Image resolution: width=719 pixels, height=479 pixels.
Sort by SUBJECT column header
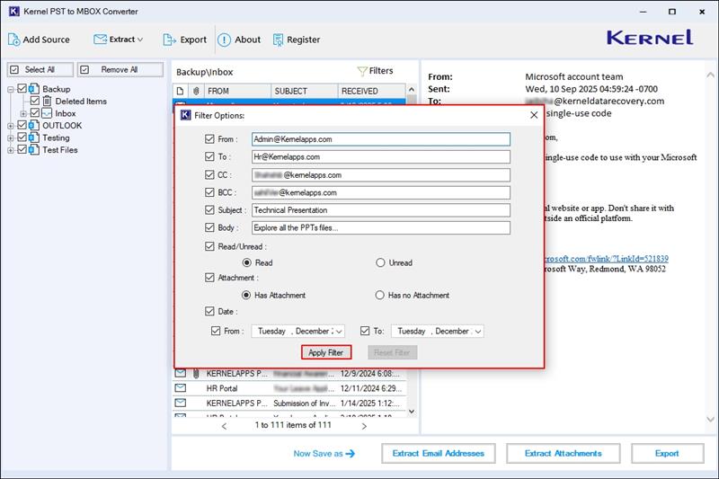[x=305, y=91]
